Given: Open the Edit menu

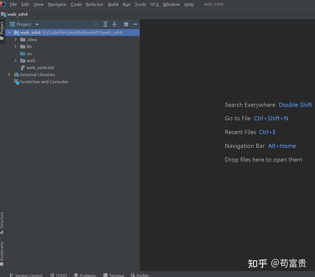Looking at the screenshot, I should click(x=25, y=4).
